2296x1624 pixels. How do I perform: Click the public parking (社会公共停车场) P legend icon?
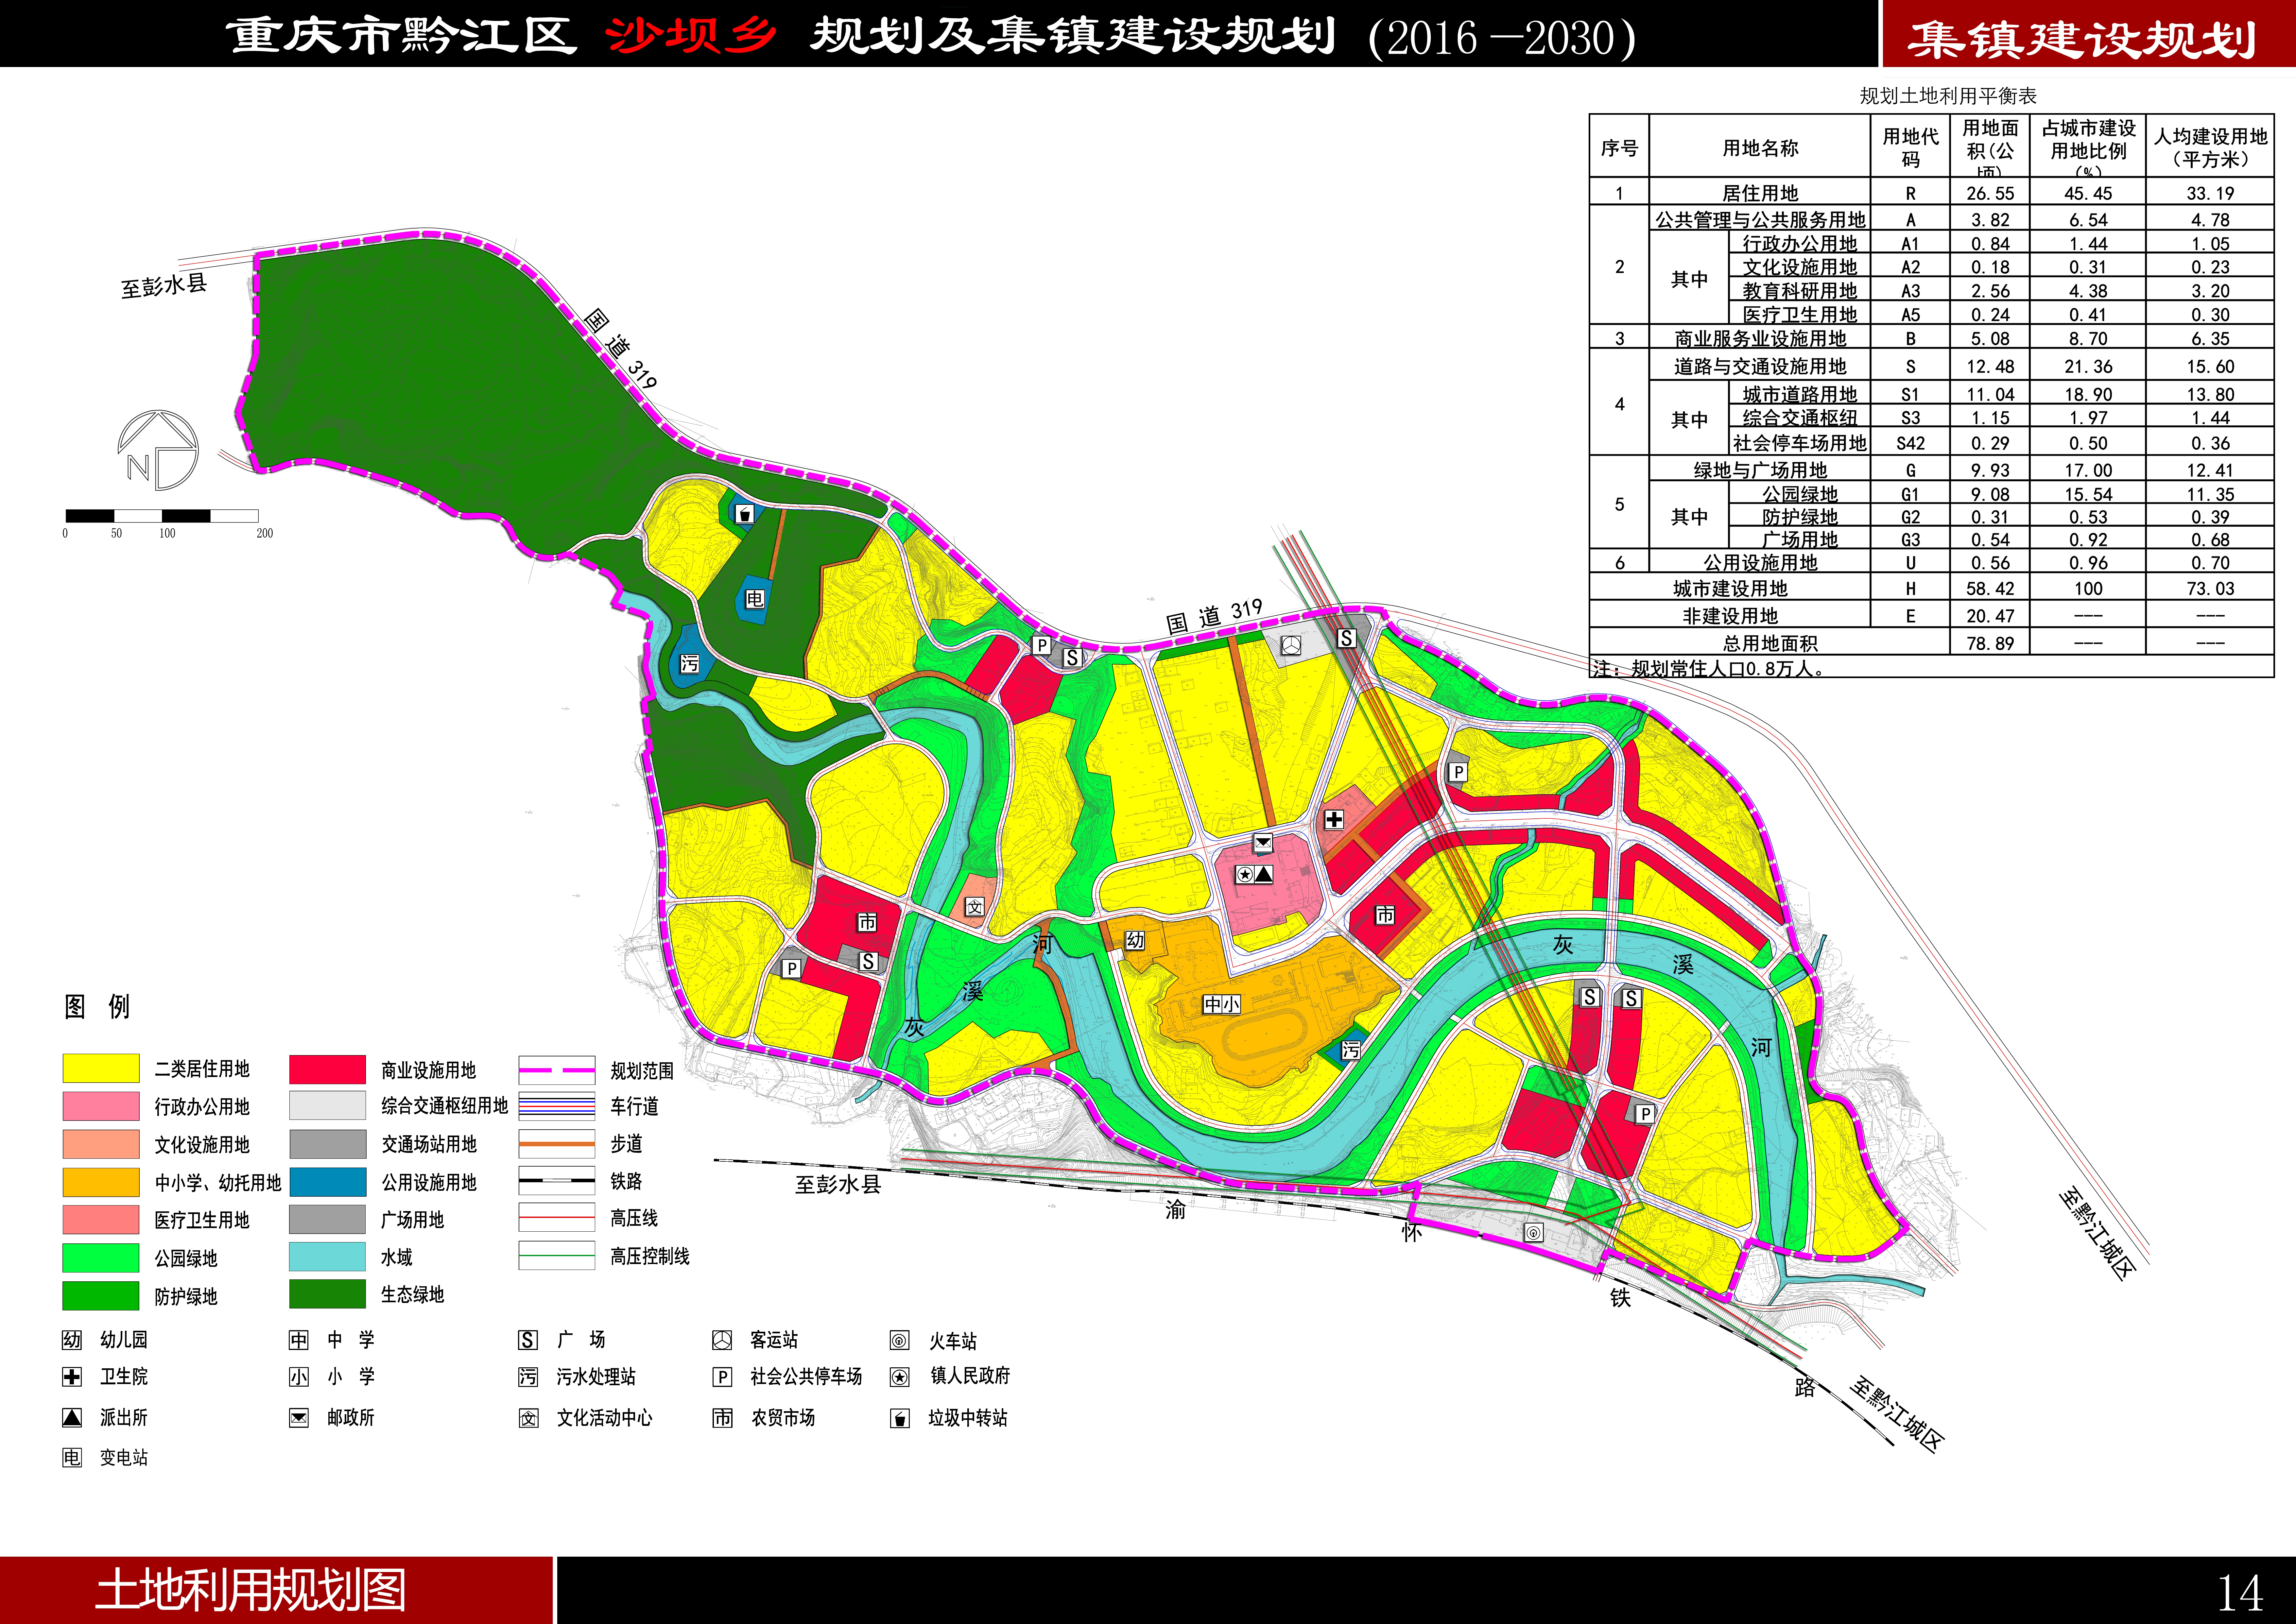pos(722,1377)
